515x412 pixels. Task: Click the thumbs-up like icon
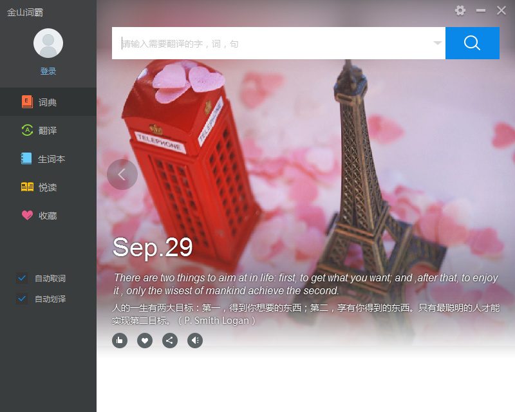[120, 341]
